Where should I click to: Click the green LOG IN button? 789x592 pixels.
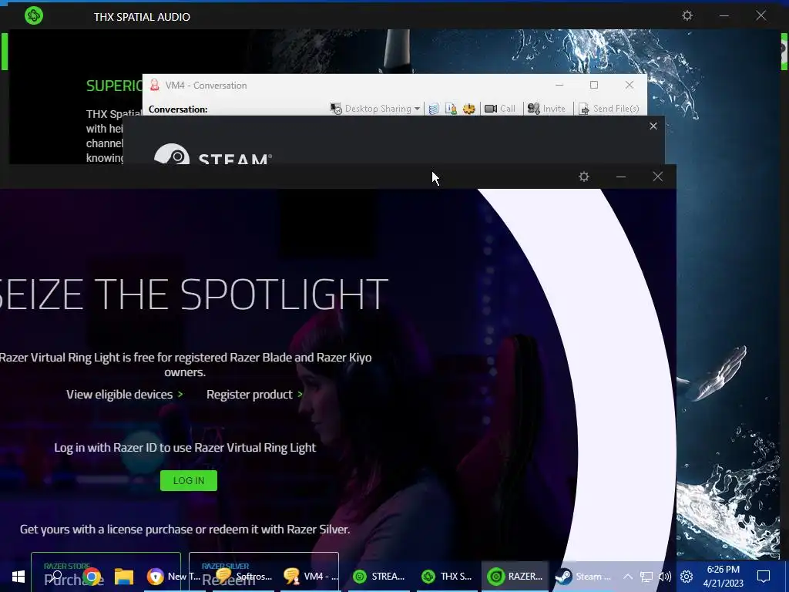(x=189, y=481)
